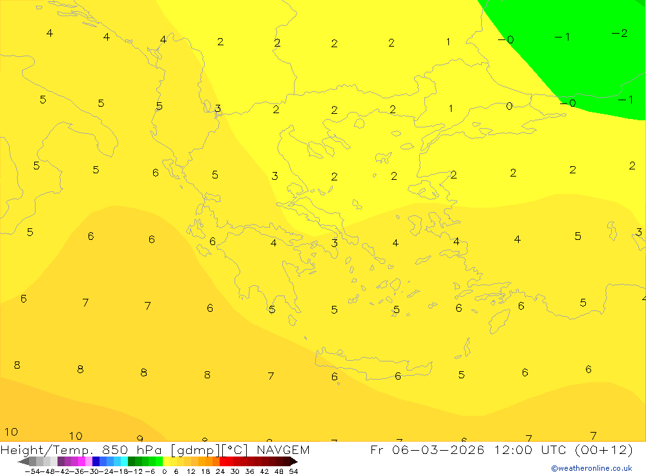The image size is (646, 474).
Task: Pick the dark blue swatch above -30
Action: [x=96, y=462]
